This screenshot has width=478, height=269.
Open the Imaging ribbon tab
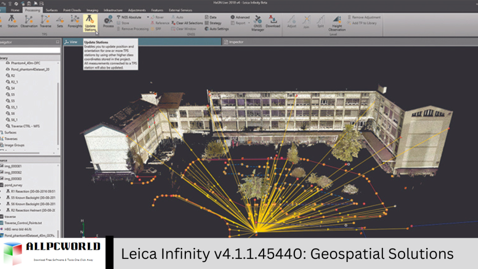(x=92, y=10)
